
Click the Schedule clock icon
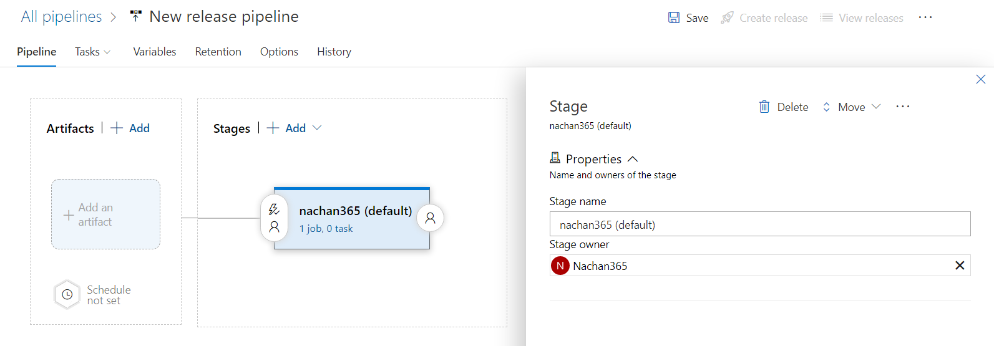pos(67,295)
